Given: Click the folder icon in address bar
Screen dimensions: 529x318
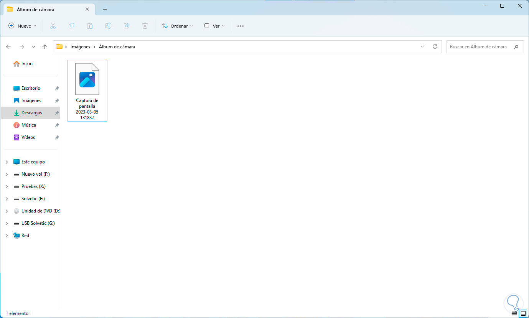Looking at the screenshot, I should [x=59, y=46].
